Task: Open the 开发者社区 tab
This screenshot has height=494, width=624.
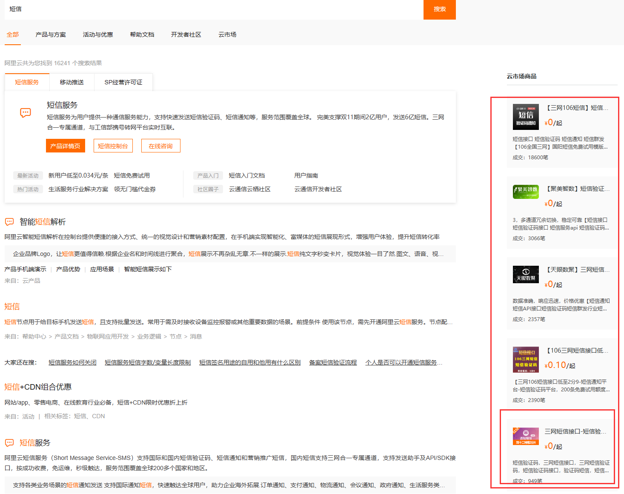Action: pyautogui.click(x=186, y=34)
